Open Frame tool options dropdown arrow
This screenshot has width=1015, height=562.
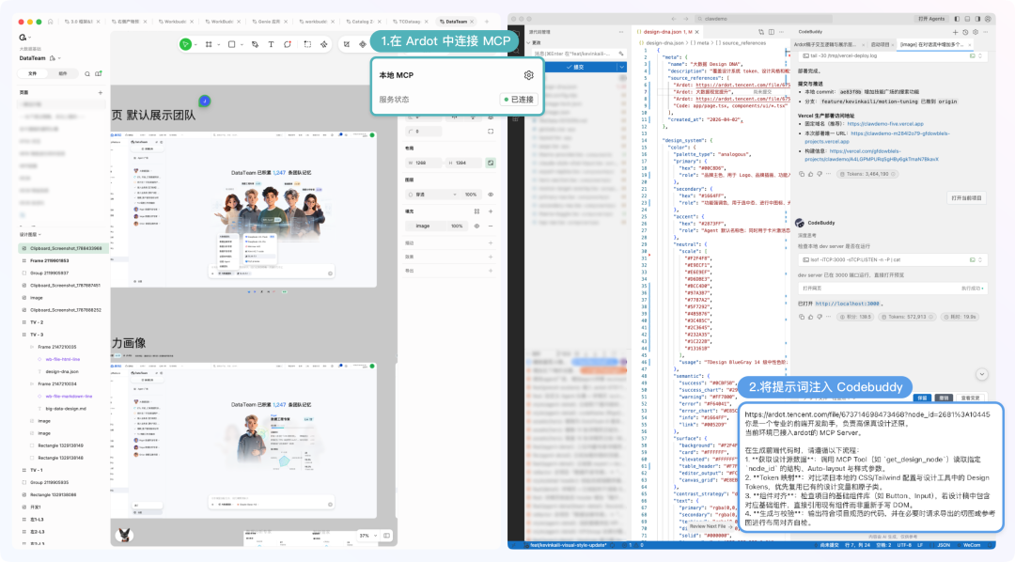[218, 44]
